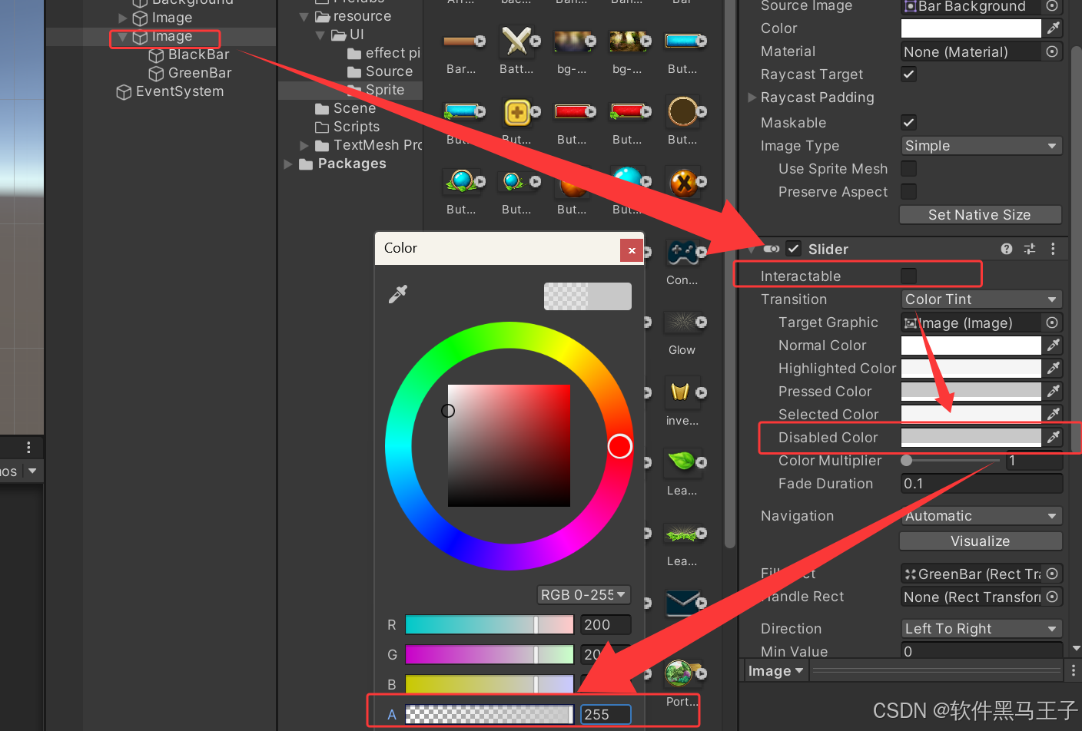Click the R red channel slider
The image size is (1082, 731).
tap(490, 625)
